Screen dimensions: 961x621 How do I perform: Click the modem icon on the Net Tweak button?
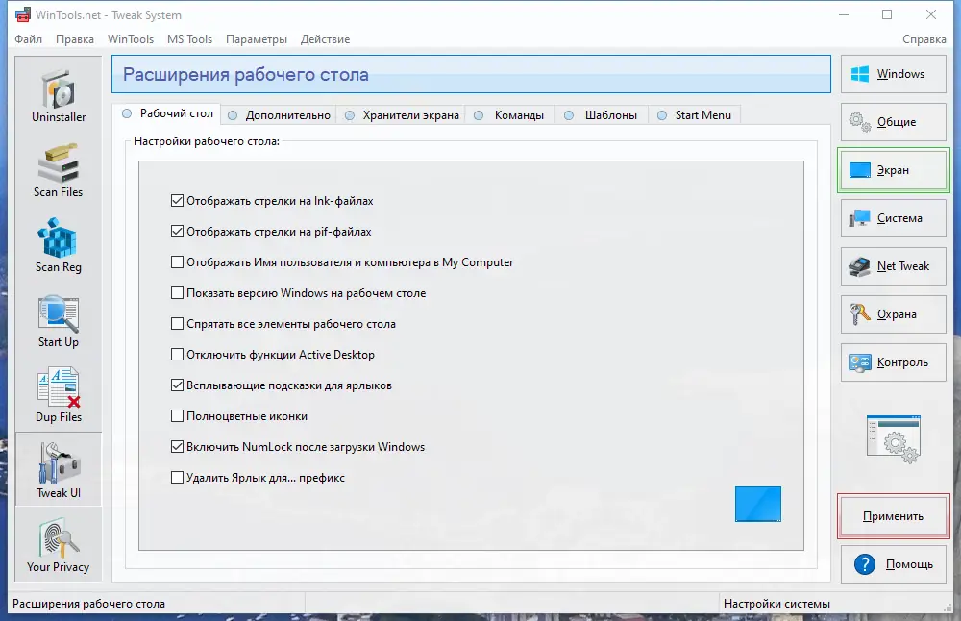[x=860, y=266]
